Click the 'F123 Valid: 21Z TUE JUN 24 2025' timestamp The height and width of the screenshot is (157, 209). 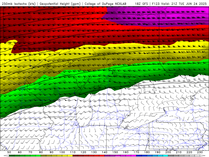pyautogui.click(x=179, y=4)
